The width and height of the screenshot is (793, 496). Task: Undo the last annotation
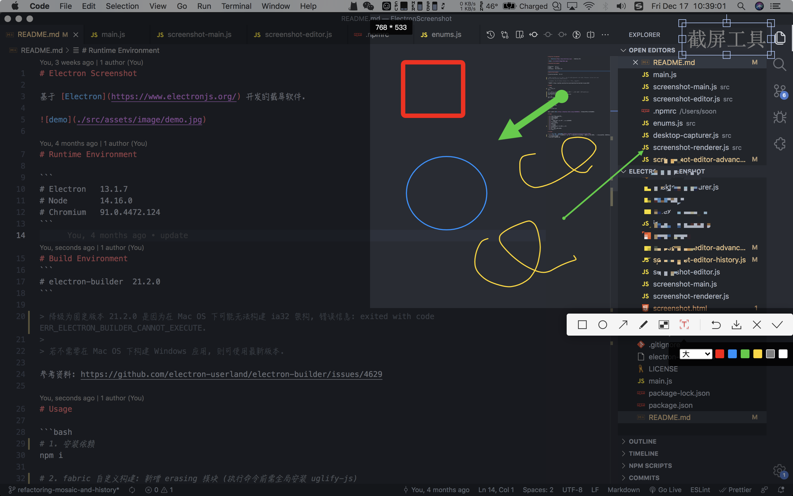click(x=716, y=325)
